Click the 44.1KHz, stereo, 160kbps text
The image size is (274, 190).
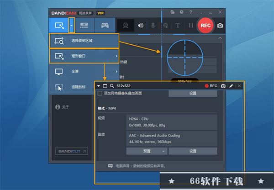(150, 142)
